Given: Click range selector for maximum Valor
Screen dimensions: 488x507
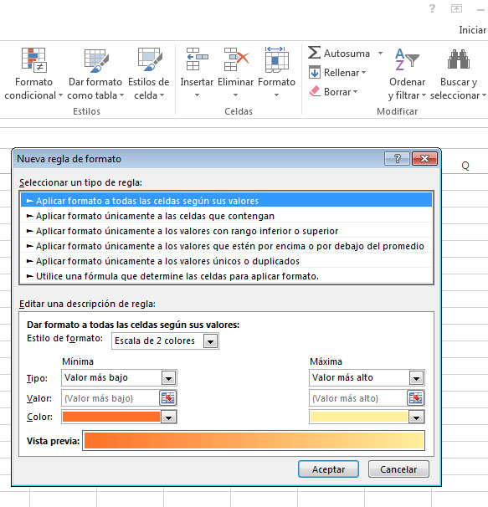Looking at the screenshot, I should [x=415, y=398].
